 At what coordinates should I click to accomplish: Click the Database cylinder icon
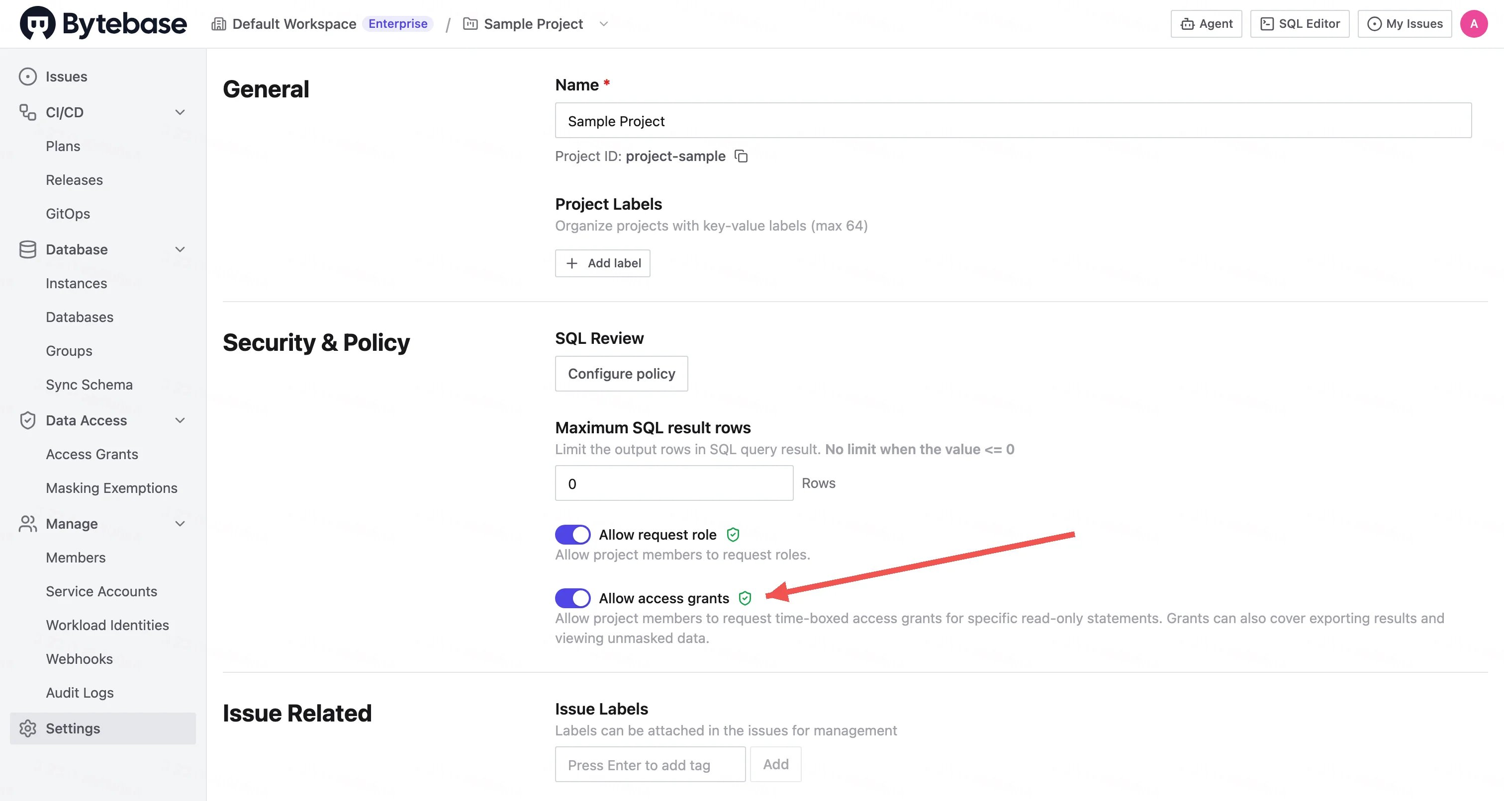click(x=27, y=249)
